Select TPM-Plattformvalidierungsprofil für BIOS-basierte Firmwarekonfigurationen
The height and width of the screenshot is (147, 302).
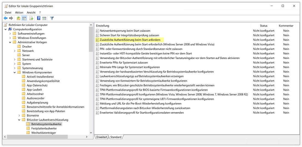[x=154, y=90]
